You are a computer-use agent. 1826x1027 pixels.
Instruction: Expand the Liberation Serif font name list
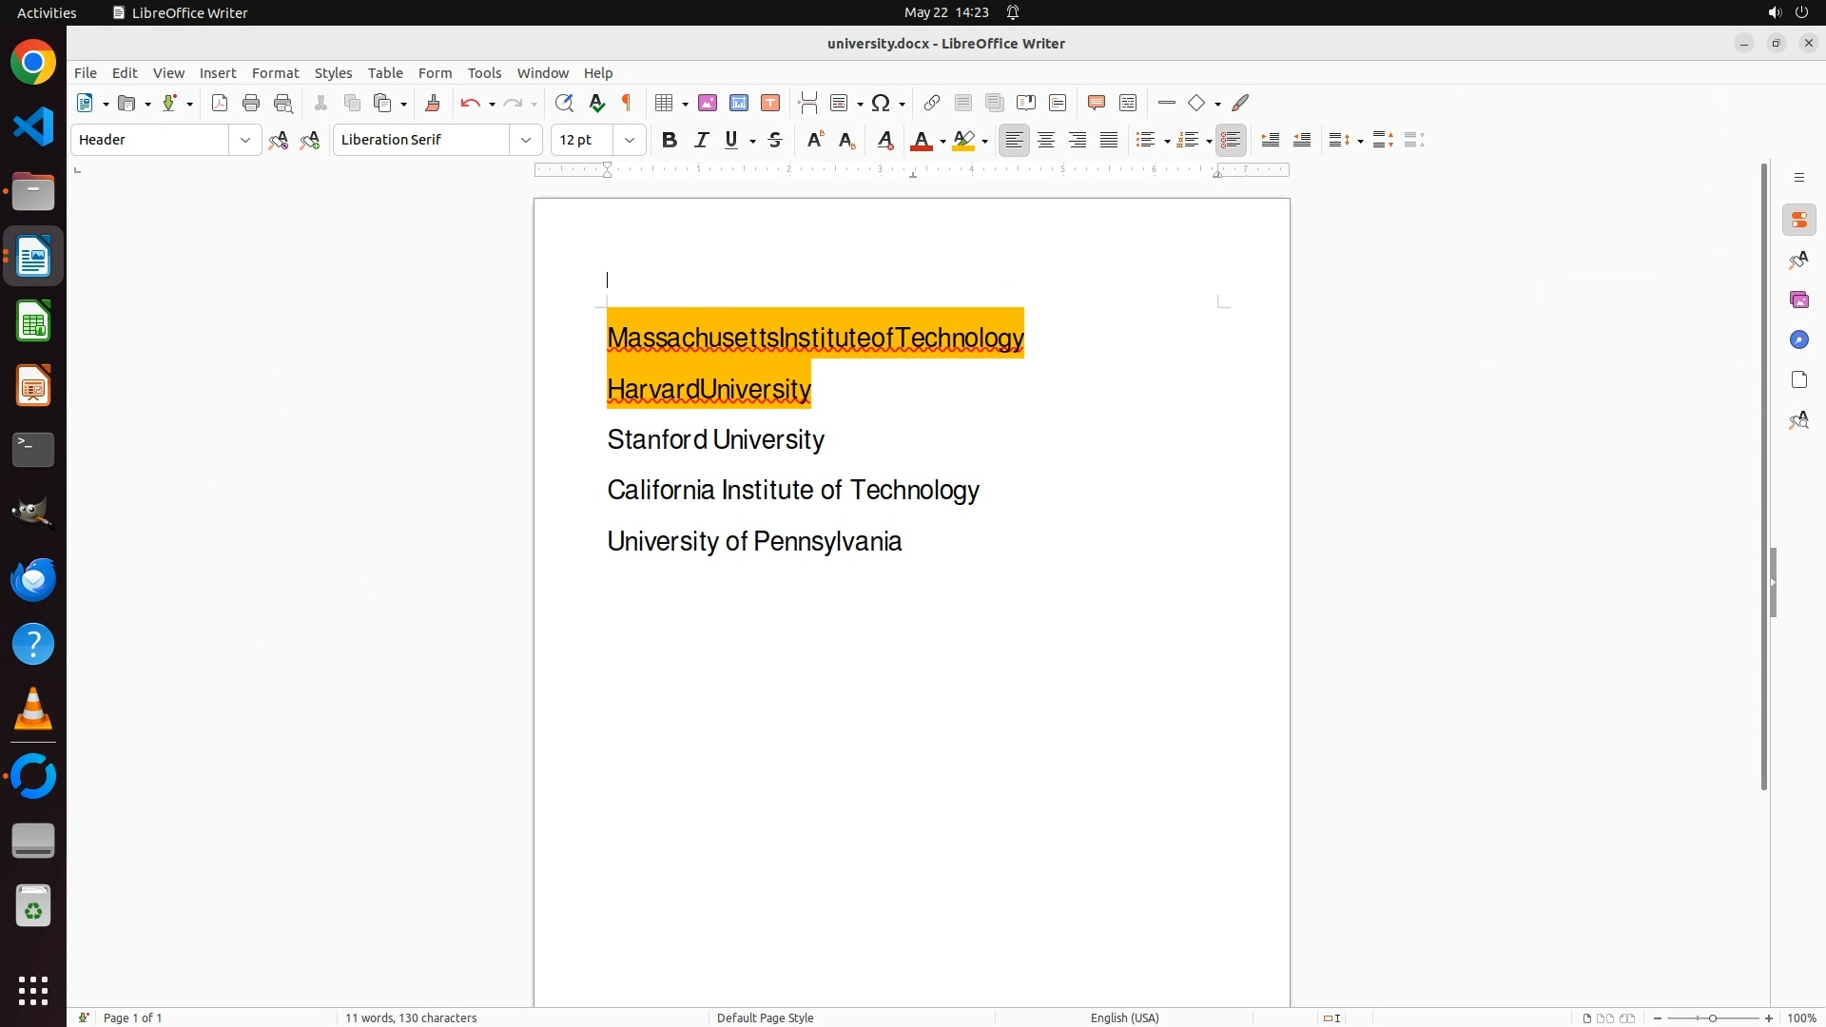tap(526, 141)
